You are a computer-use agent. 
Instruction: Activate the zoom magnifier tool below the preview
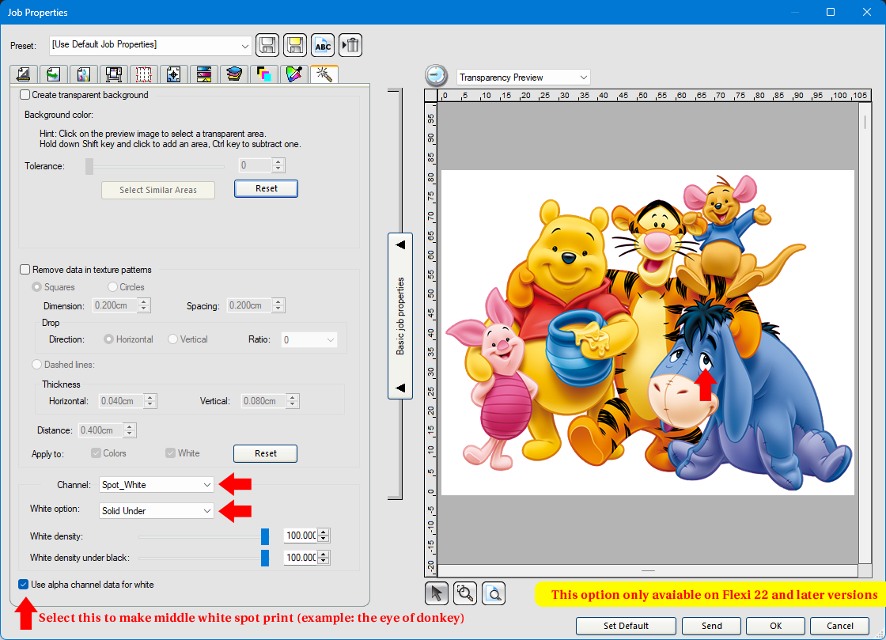(465, 593)
